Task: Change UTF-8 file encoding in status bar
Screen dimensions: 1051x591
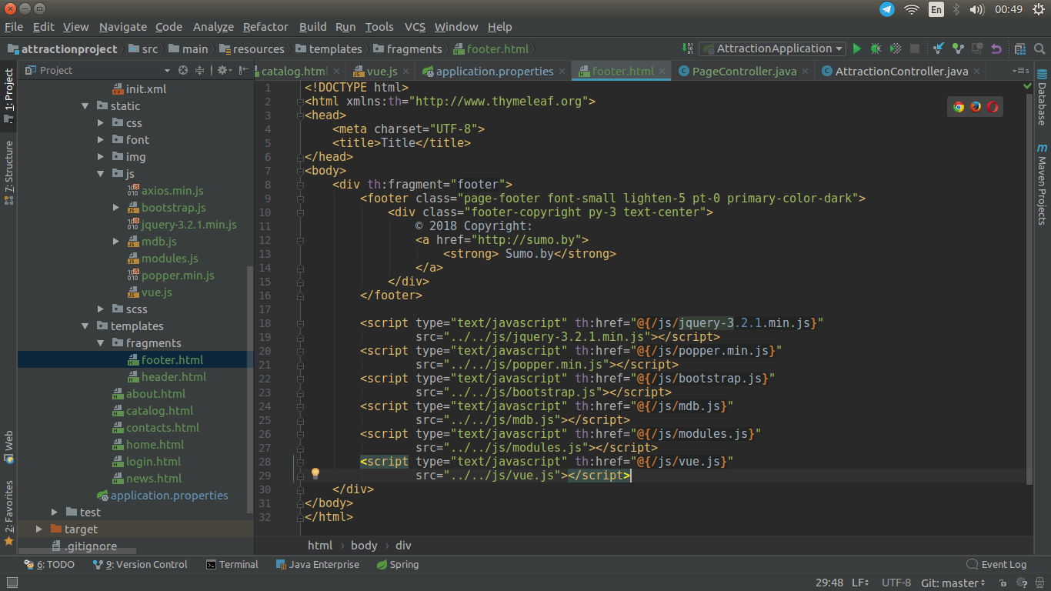Action: (896, 583)
